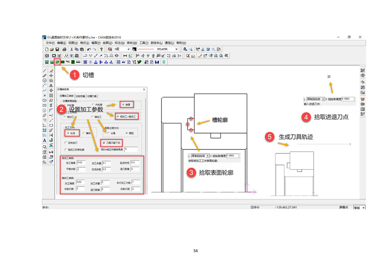Click the Print icon in toolbar
The height and width of the screenshot is (276, 391).
[64, 49]
